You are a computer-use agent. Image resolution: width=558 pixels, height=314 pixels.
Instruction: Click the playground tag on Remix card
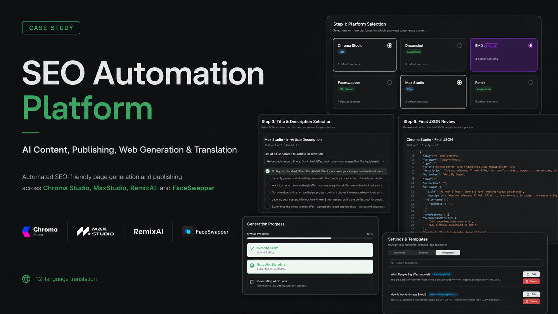(484, 89)
